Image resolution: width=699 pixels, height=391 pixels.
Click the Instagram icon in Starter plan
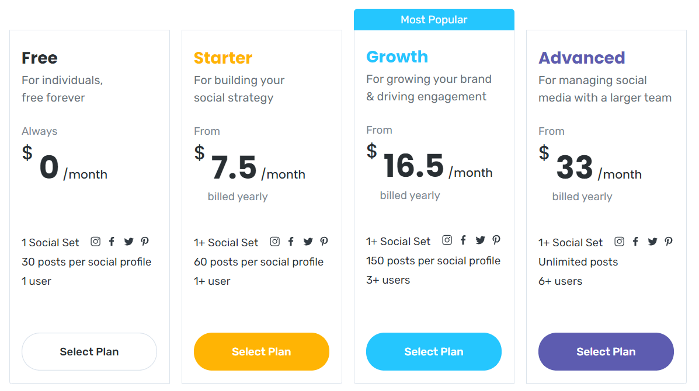click(275, 242)
